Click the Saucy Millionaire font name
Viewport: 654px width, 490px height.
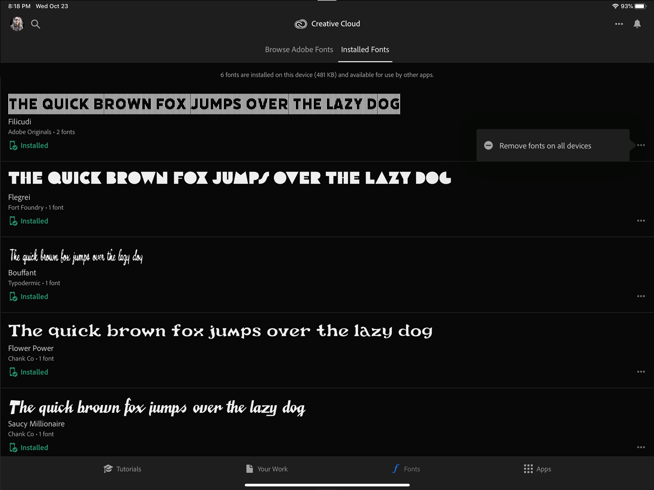(x=36, y=424)
